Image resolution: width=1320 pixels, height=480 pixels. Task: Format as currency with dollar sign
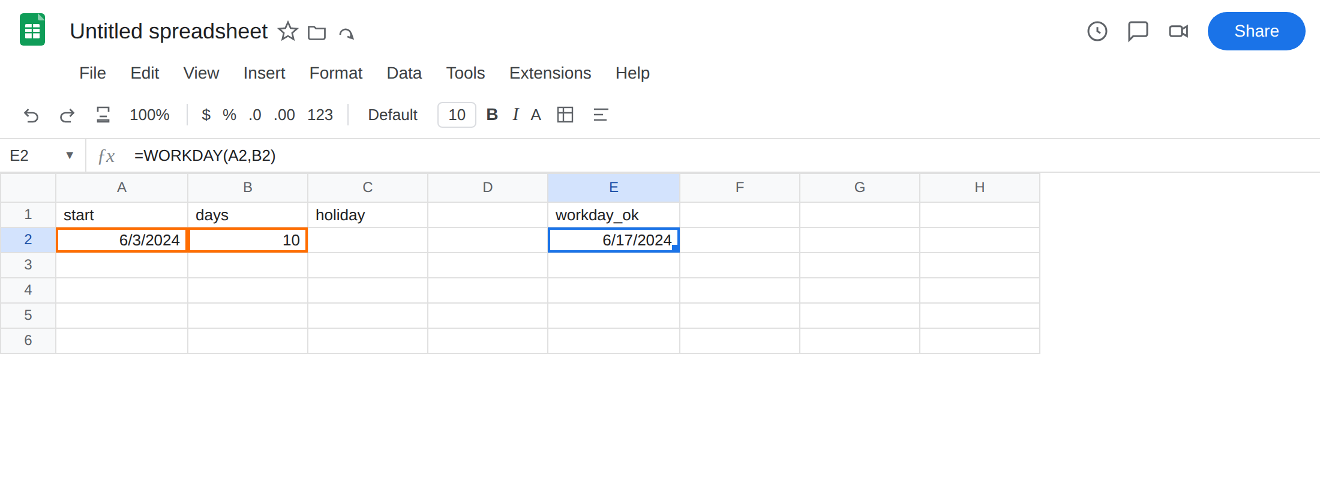pyautogui.click(x=206, y=115)
